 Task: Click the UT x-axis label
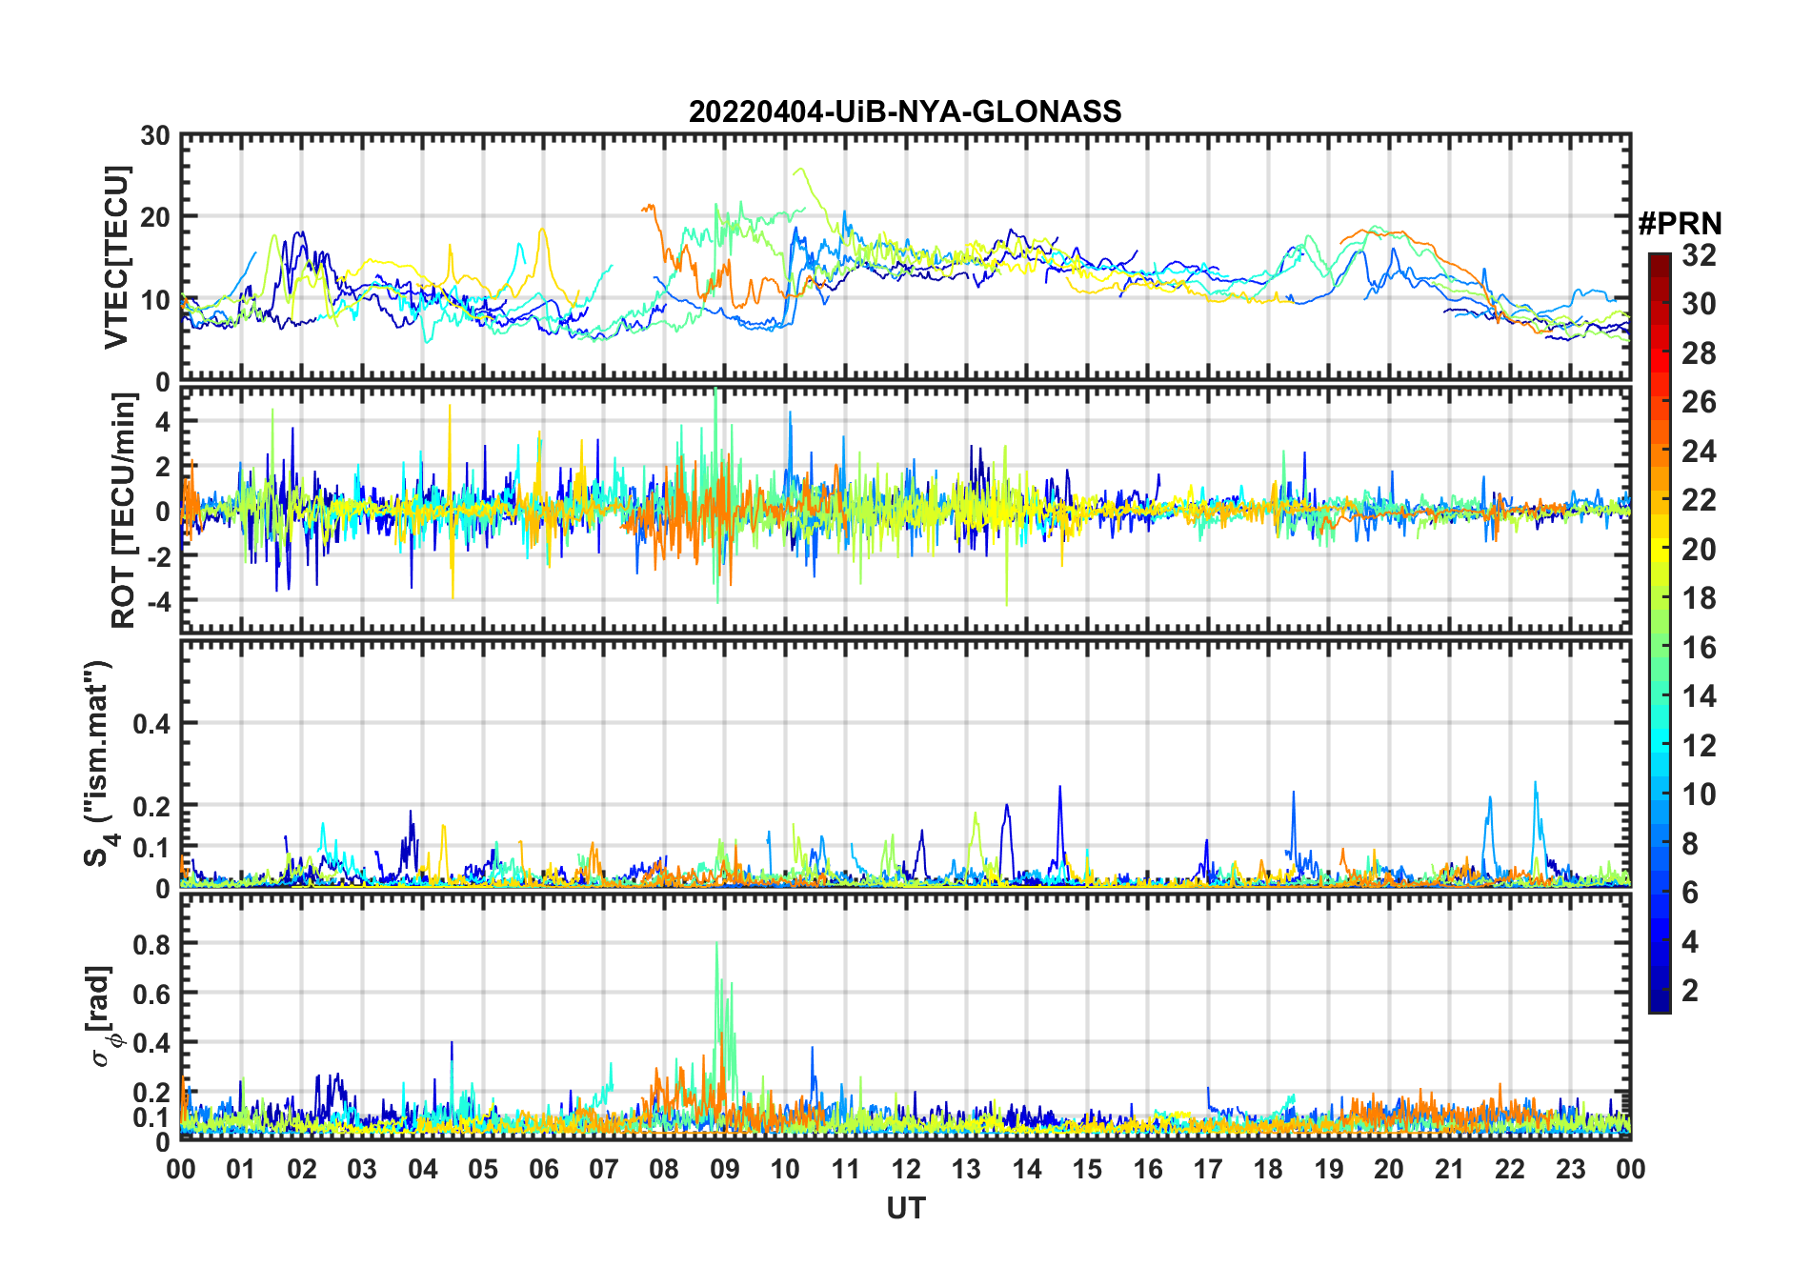point(905,1208)
